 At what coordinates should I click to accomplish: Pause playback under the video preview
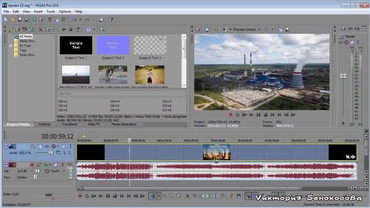point(258,115)
